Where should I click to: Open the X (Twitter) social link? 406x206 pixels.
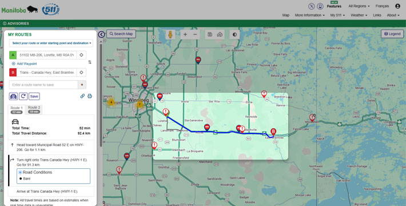point(312,6)
